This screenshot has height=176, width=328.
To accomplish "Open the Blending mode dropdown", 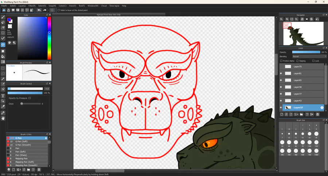I will 309,56.
